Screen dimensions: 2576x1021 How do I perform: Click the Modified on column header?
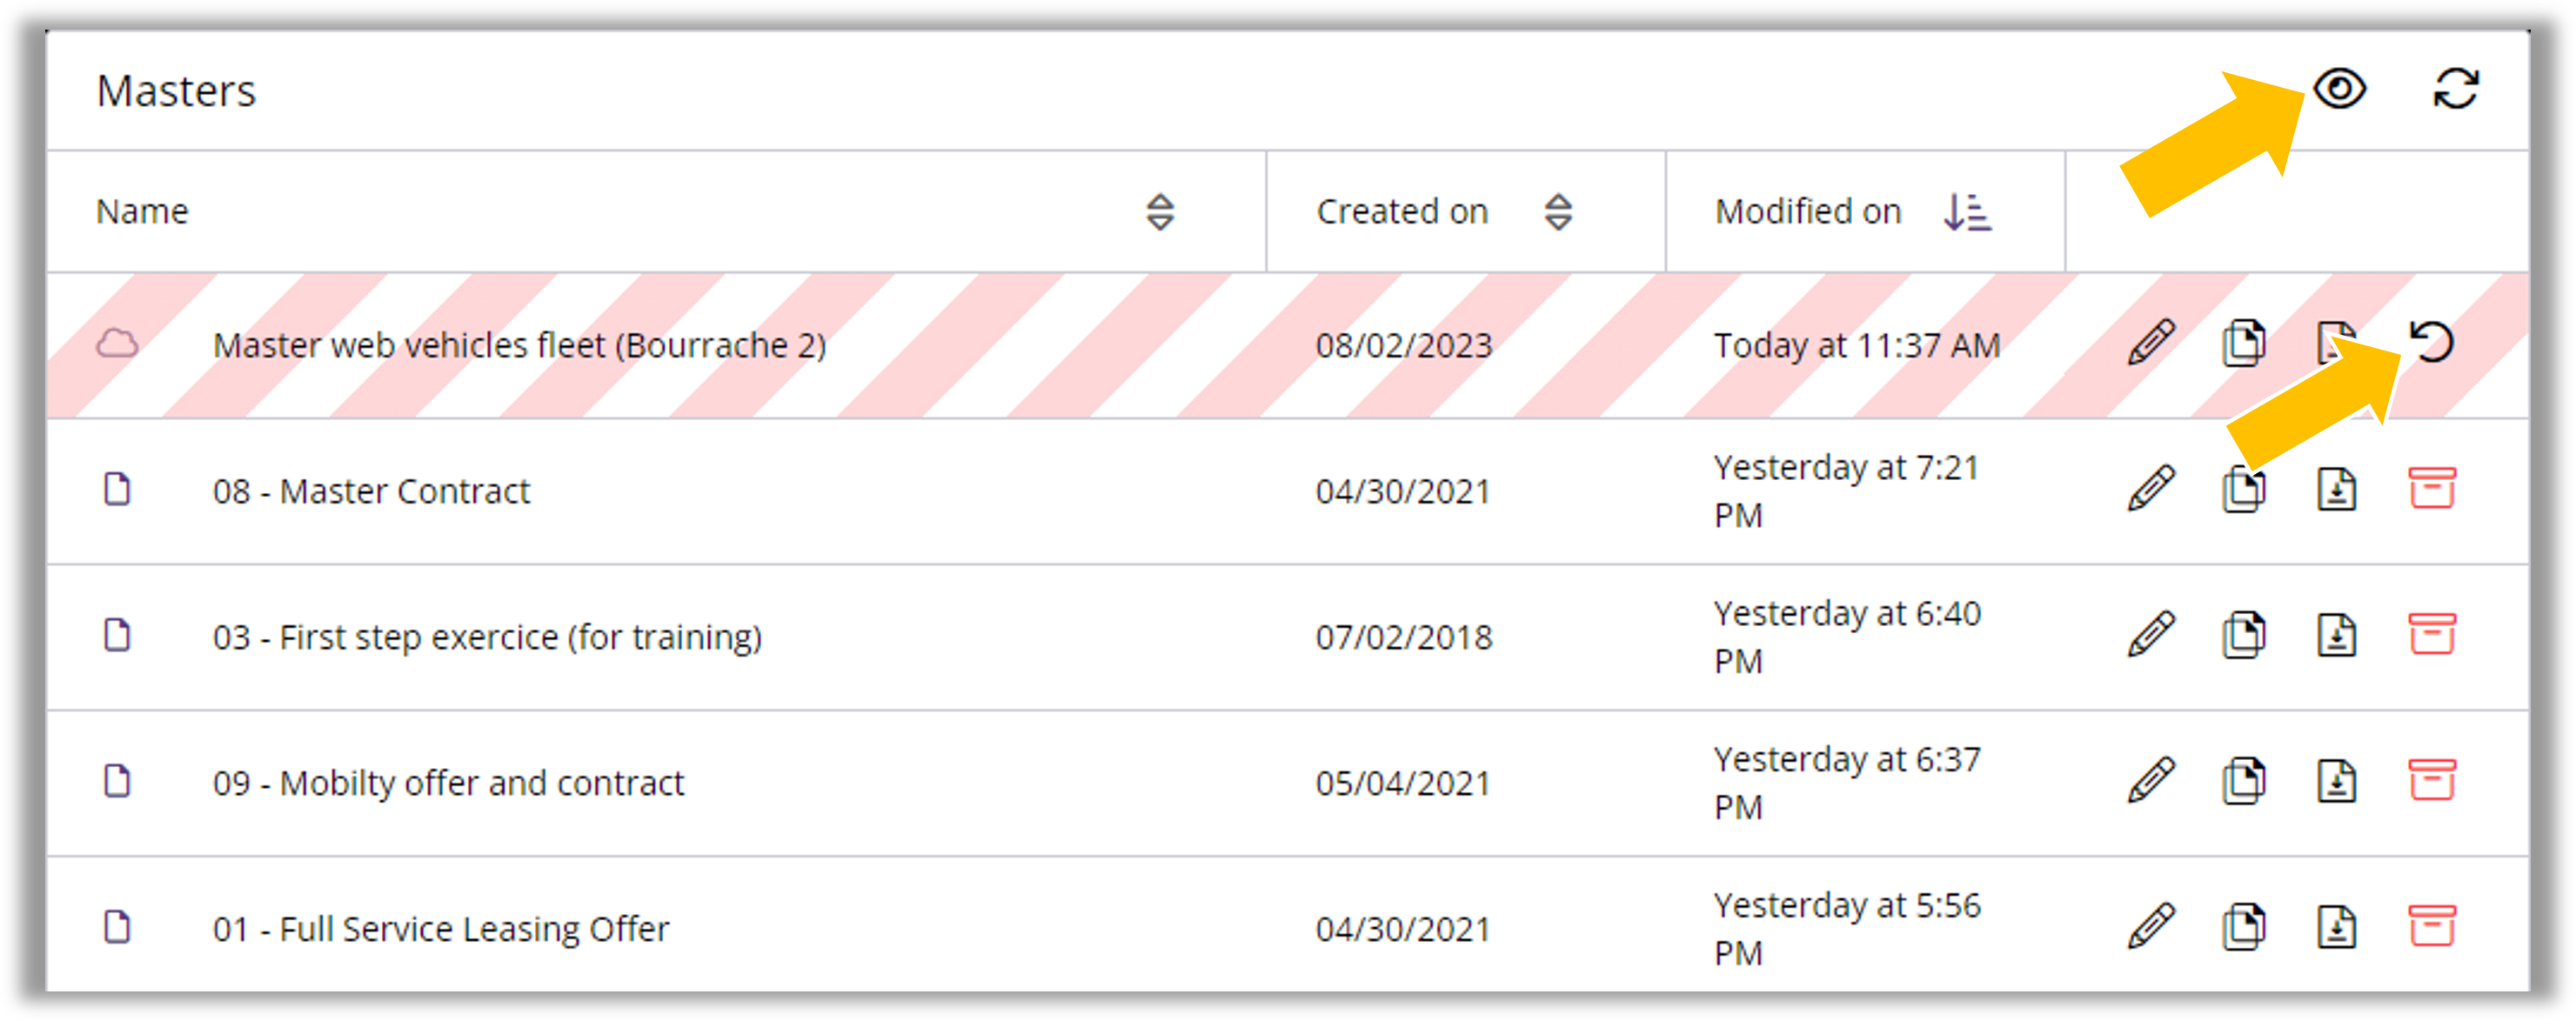(x=1807, y=212)
